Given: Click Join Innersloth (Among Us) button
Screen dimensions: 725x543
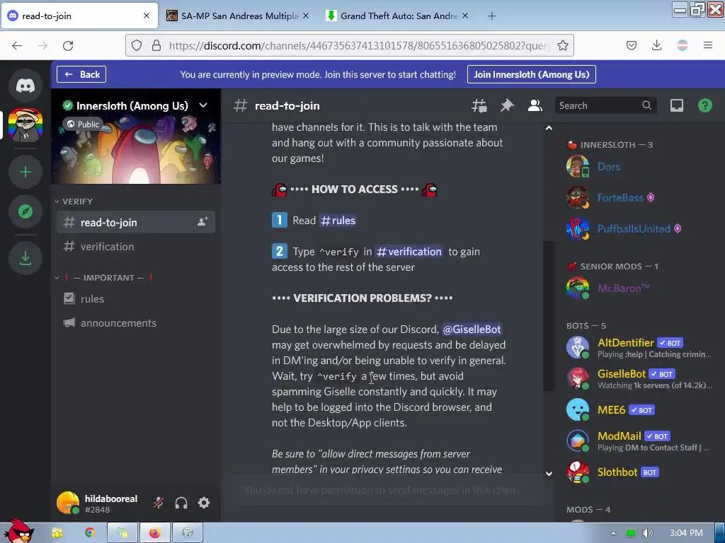Looking at the screenshot, I should 531,74.
